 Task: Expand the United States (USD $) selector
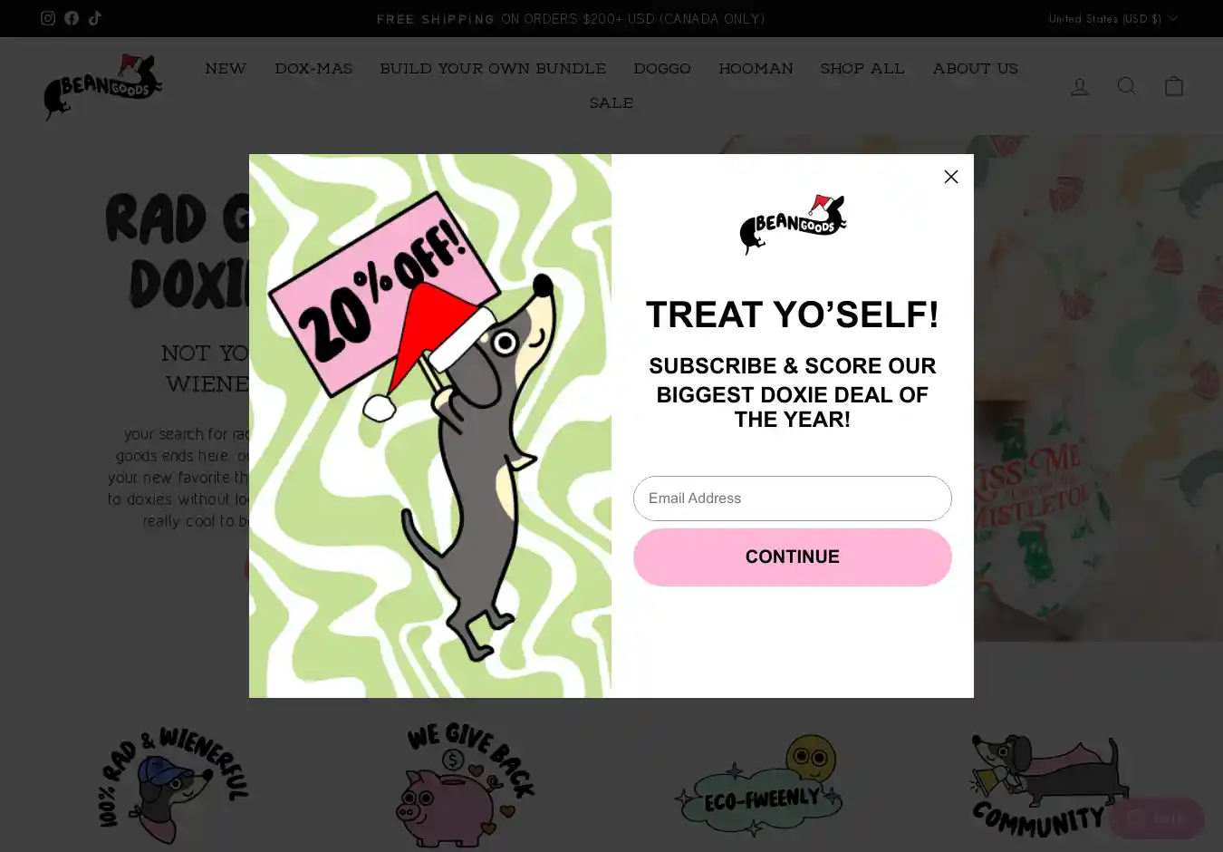[1112, 18]
